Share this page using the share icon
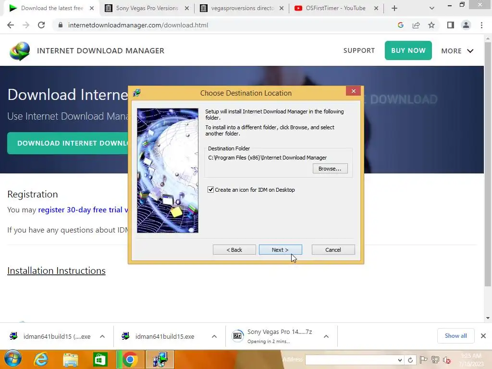Screen dimensions: 492x369 pos(416,25)
